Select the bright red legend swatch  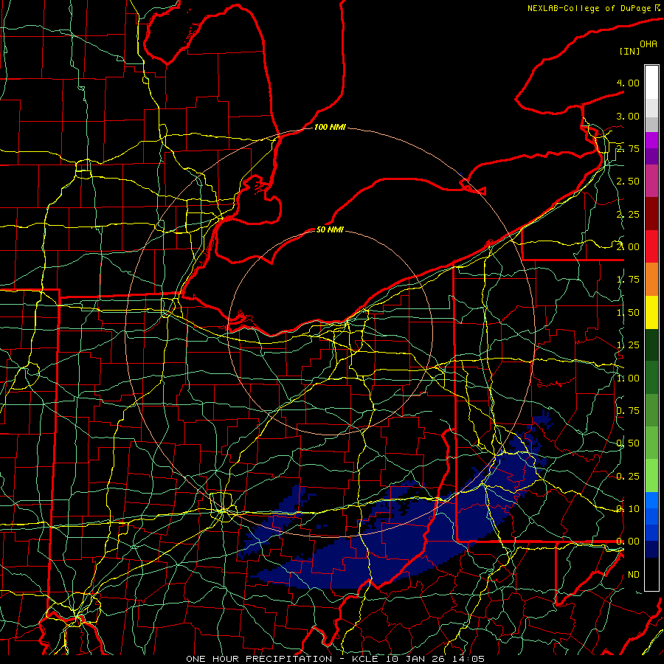pyautogui.click(x=651, y=246)
